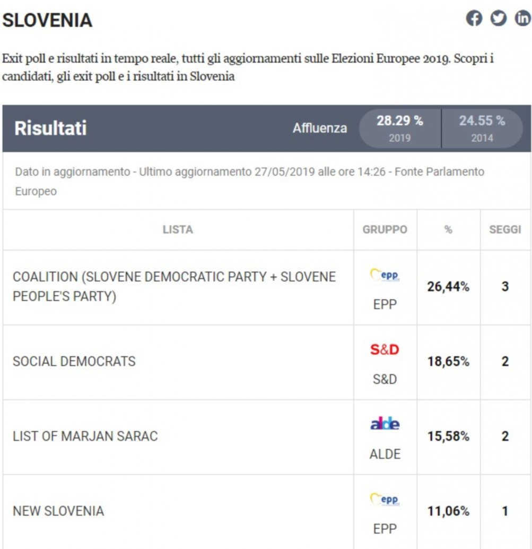Click the Risultati panel heading
Image resolution: width=532 pixels, height=549 pixels.
(50, 128)
